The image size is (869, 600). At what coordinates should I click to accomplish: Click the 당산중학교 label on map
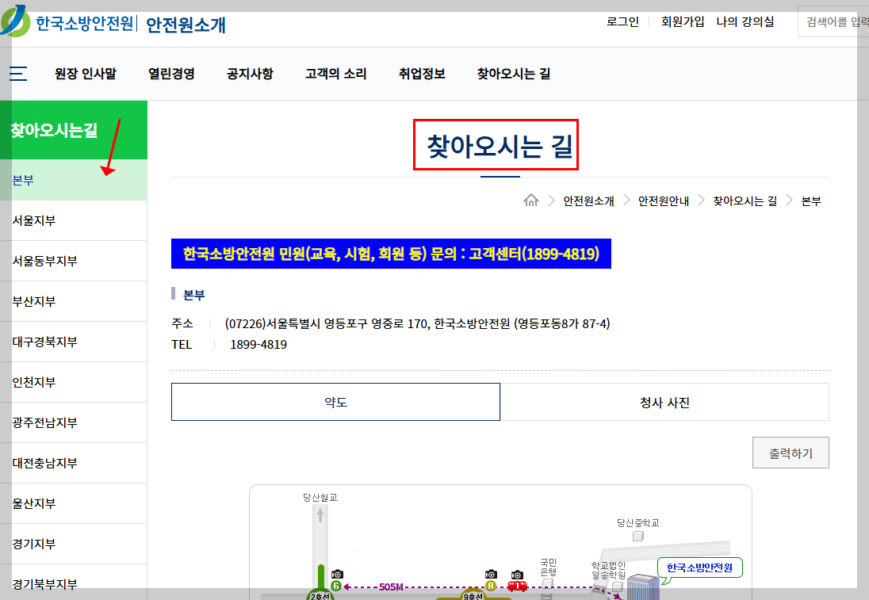tap(638, 522)
